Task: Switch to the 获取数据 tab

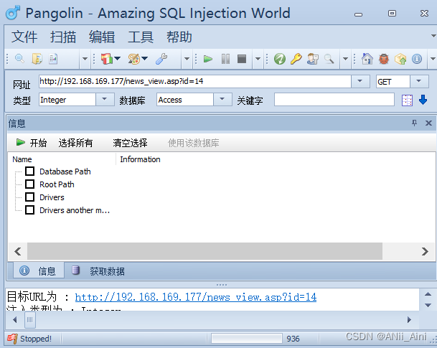Action: pos(98,271)
